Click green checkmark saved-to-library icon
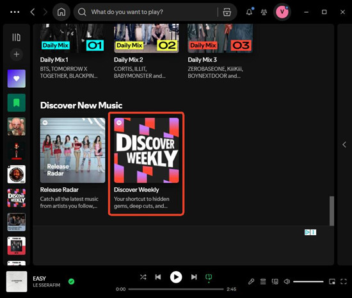The height and width of the screenshot is (298, 352). [x=72, y=281]
